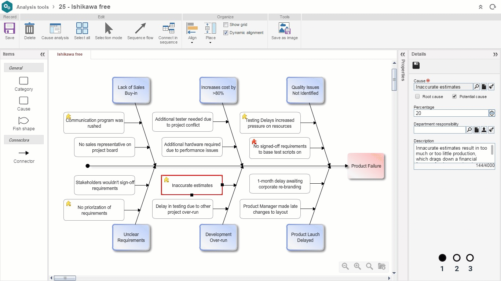Viewport: 501px width, 281px height.
Task: Search cause with magnifier icon
Action: pyautogui.click(x=476, y=87)
